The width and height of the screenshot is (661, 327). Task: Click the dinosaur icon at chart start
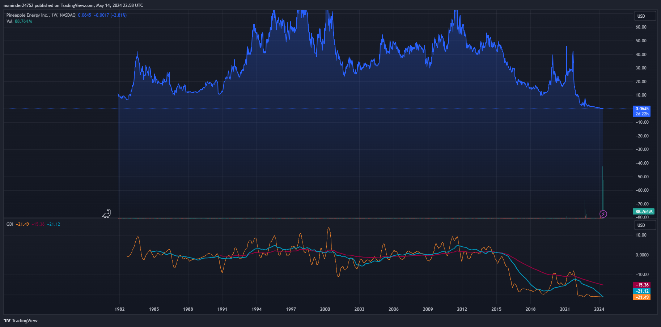point(106,214)
